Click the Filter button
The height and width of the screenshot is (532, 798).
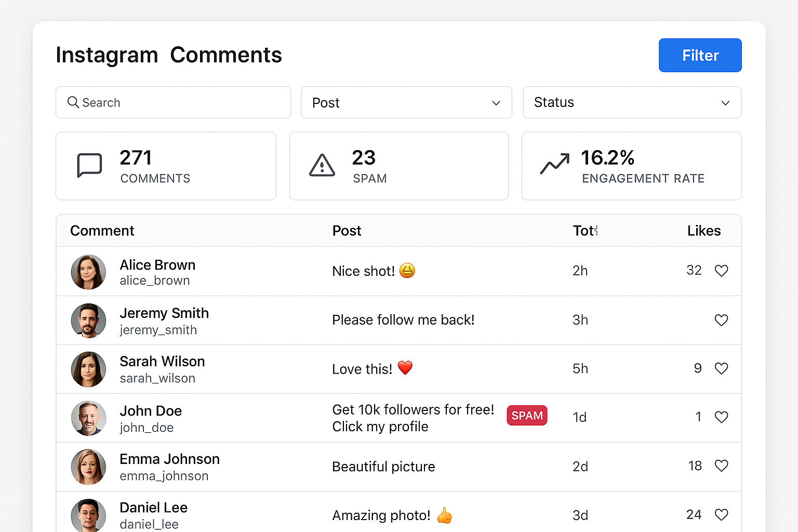coord(700,55)
